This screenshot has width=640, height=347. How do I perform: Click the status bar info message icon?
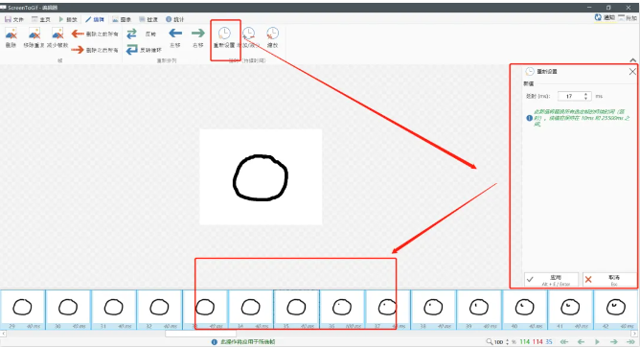click(x=215, y=341)
